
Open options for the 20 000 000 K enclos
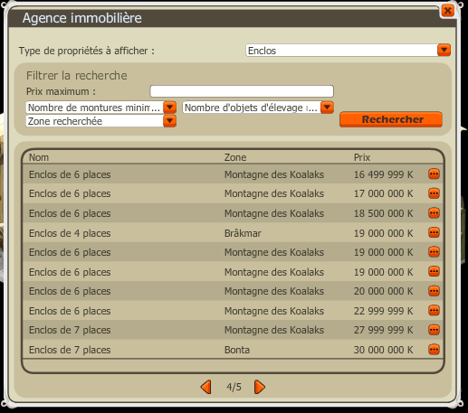(x=434, y=291)
